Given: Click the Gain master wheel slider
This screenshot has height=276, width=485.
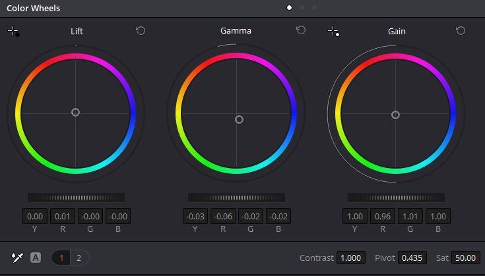Looking at the screenshot, I should 396,198.
